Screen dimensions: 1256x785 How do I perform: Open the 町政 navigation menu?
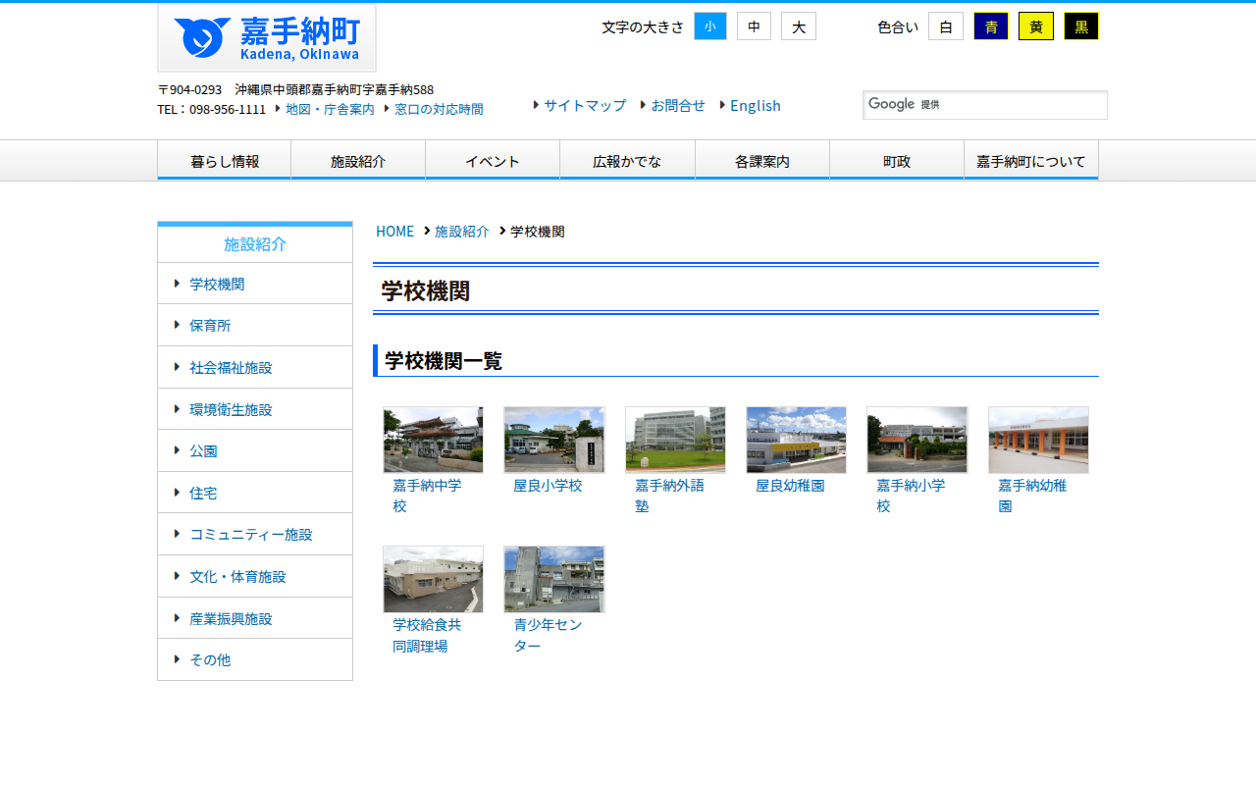896,159
